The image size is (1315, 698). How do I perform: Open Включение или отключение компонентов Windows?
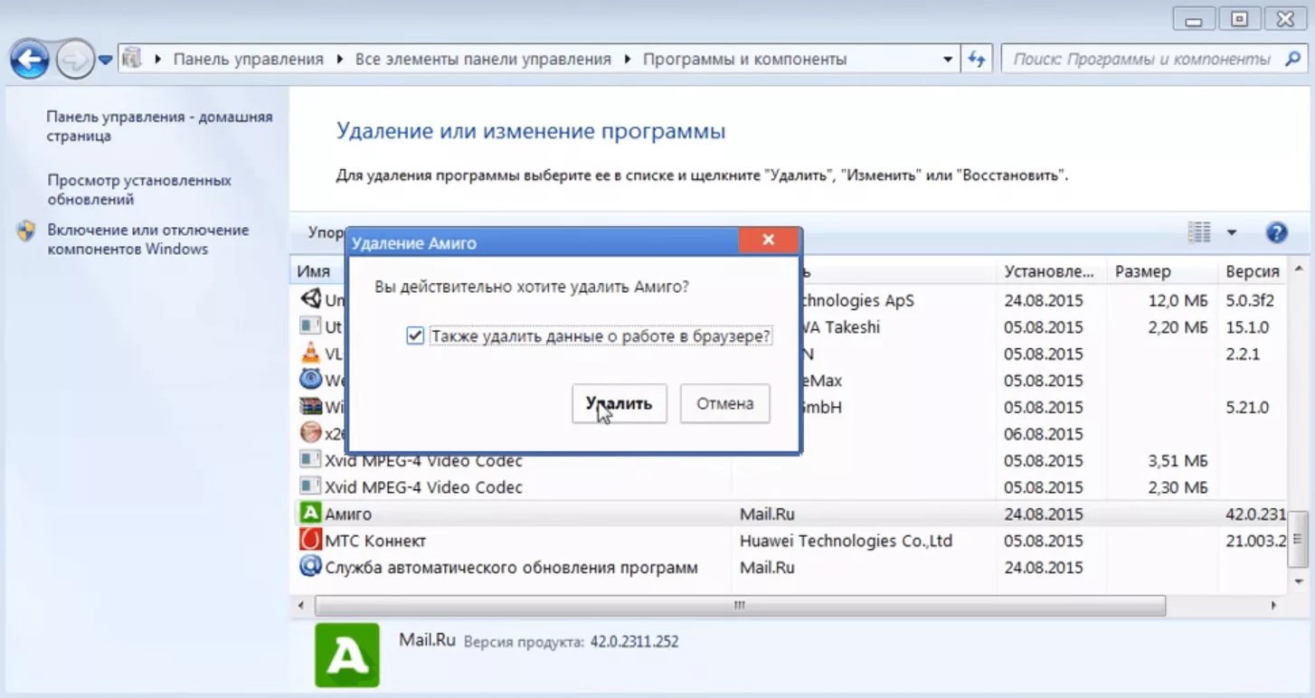147,240
